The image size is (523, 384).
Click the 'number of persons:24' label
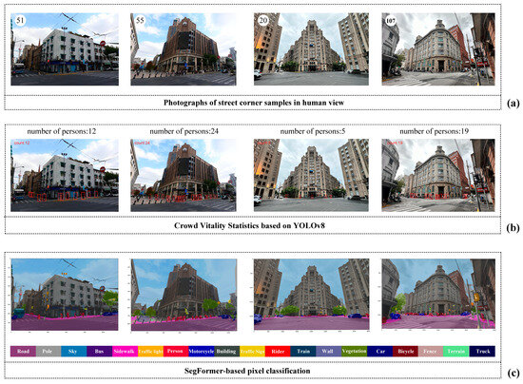point(184,131)
